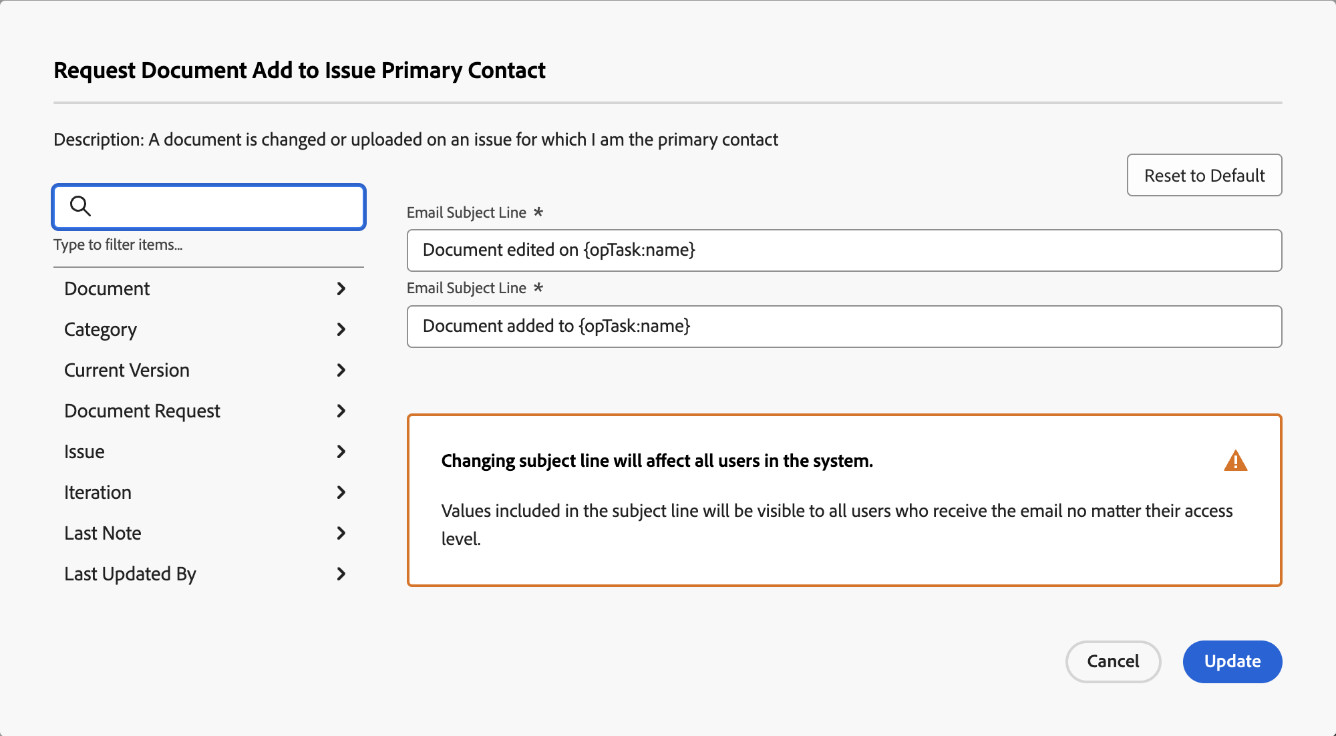Expand the Document chevron arrow

[x=341, y=289]
